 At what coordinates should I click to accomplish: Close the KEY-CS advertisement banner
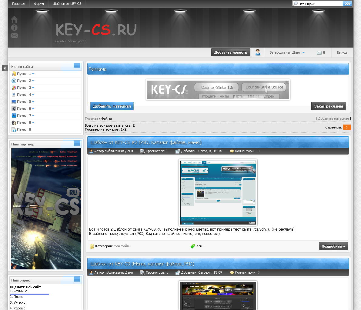(287, 82)
